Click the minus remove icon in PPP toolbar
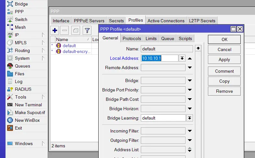The width and height of the screenshot is (255, 158). [65, 31]
